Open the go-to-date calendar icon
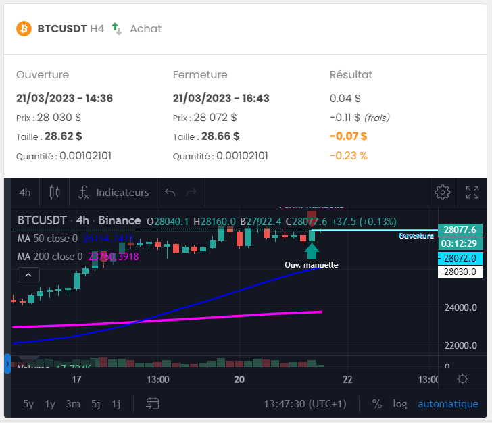This screenshot has width=492, height=423. tap(153, 403)
